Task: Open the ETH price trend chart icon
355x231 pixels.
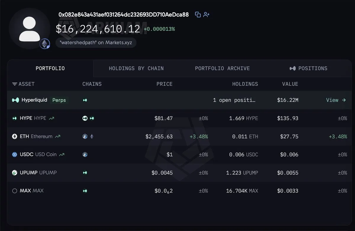Action: 58,136
